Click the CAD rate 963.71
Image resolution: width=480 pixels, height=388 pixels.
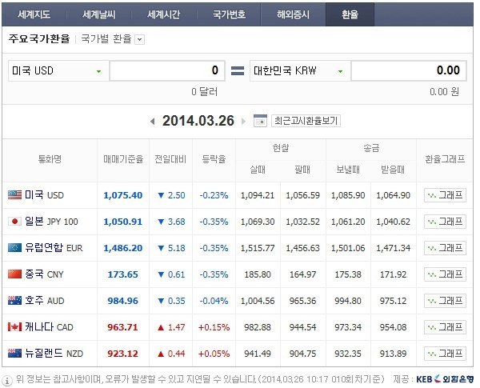(122, 327)
